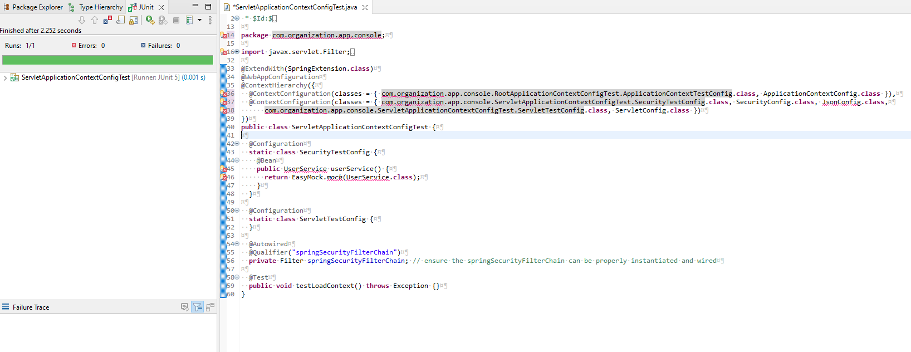Open test run history dropdown arrow
The width and height of the screenshot is (911, 352).
pyautogui.click(x=199, y=20)
